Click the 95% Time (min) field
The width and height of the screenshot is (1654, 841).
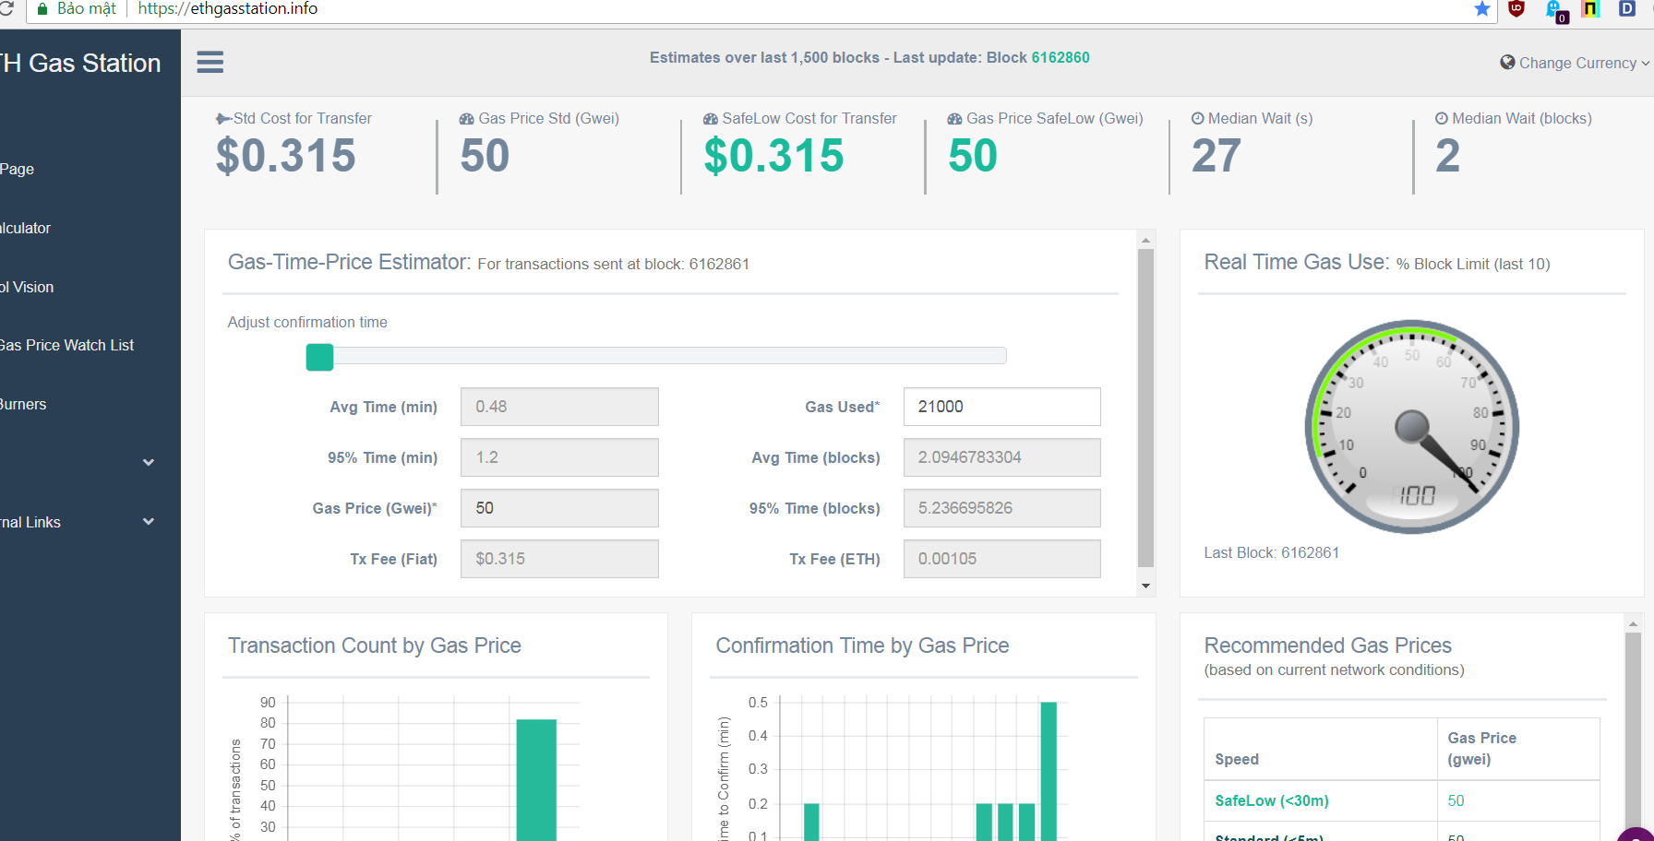coord(559,457)
